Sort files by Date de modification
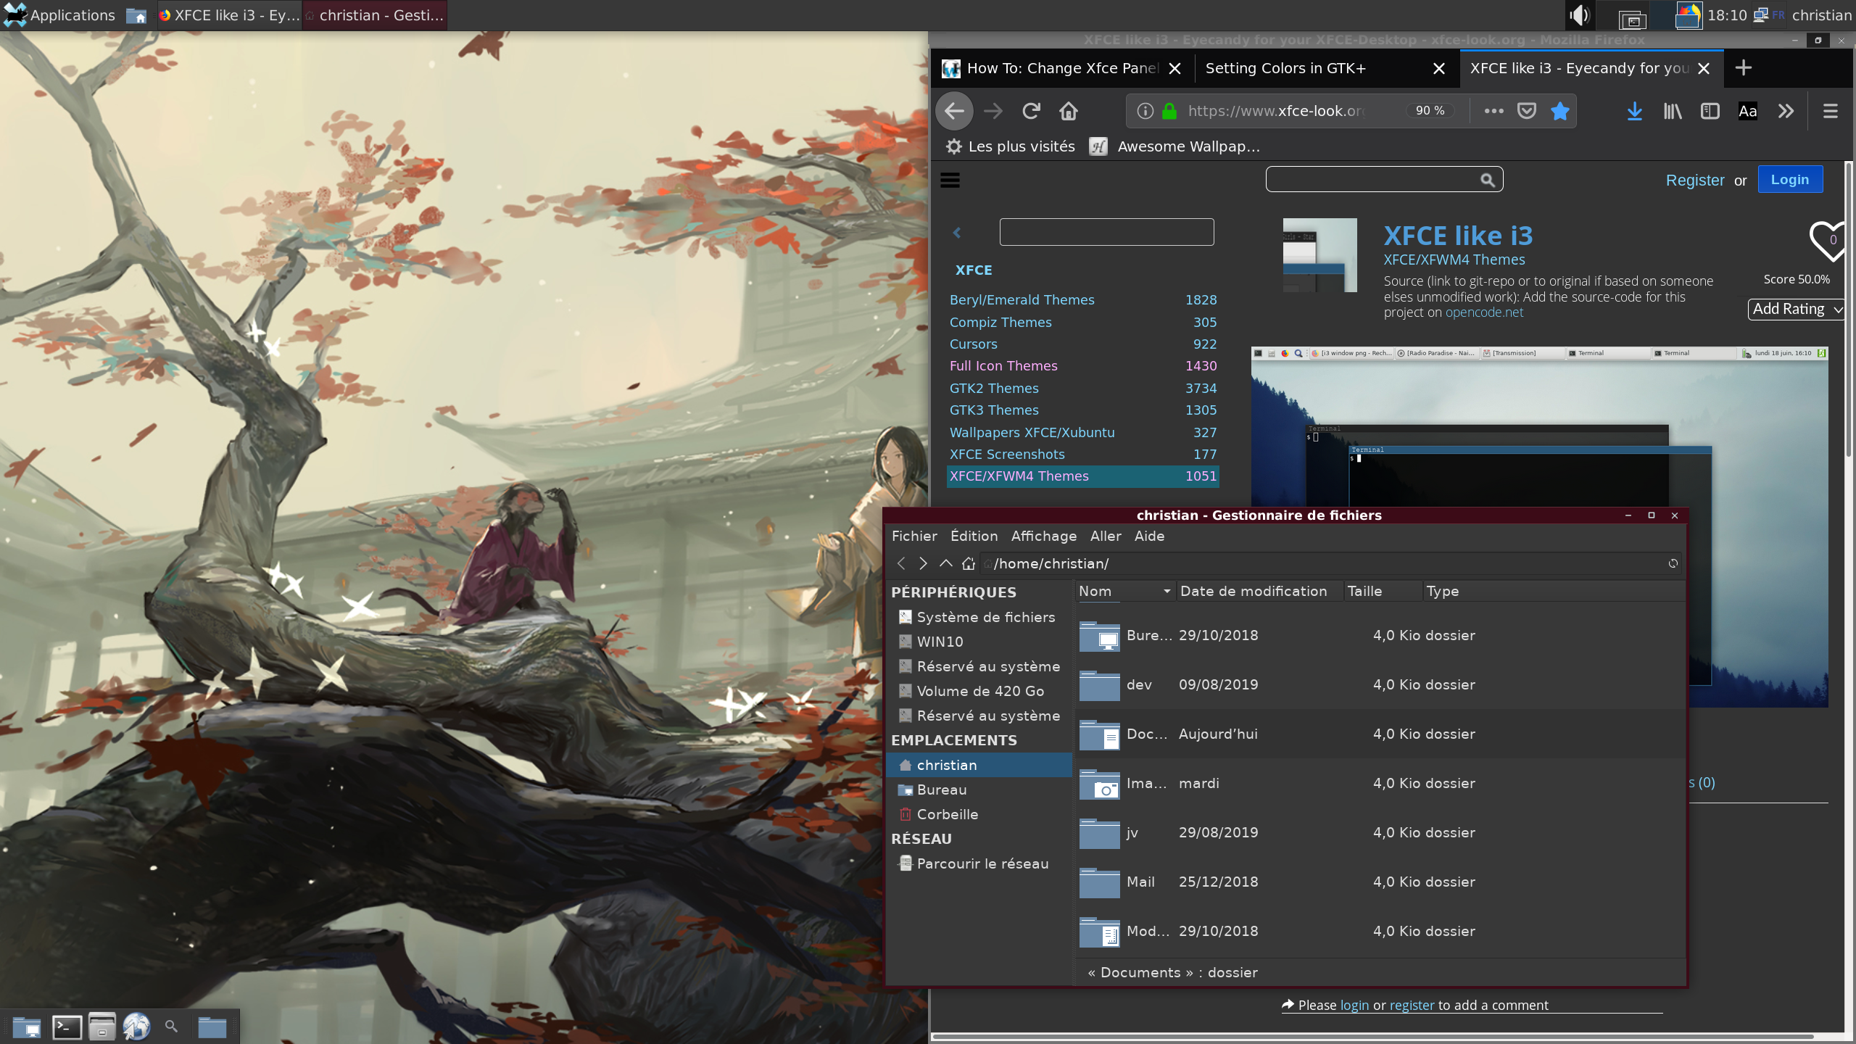Image resolution: width=1856 pixels, height=1044 pixels. (x=1259, y=592)
